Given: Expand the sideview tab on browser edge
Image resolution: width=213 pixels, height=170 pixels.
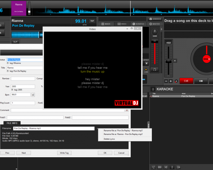Looking at the screenshot, I should [148, 125].
